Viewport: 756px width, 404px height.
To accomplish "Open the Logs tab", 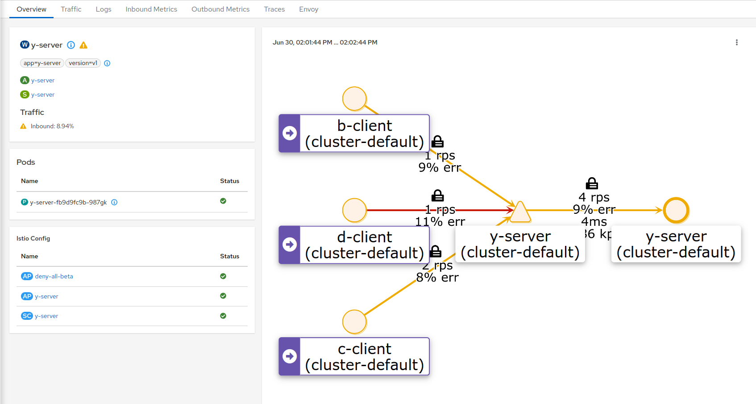I will tap(104, 9).
